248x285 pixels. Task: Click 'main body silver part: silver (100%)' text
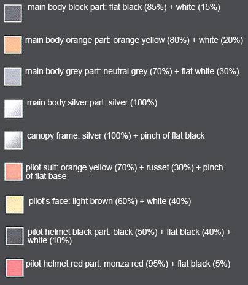coord(92,102)
